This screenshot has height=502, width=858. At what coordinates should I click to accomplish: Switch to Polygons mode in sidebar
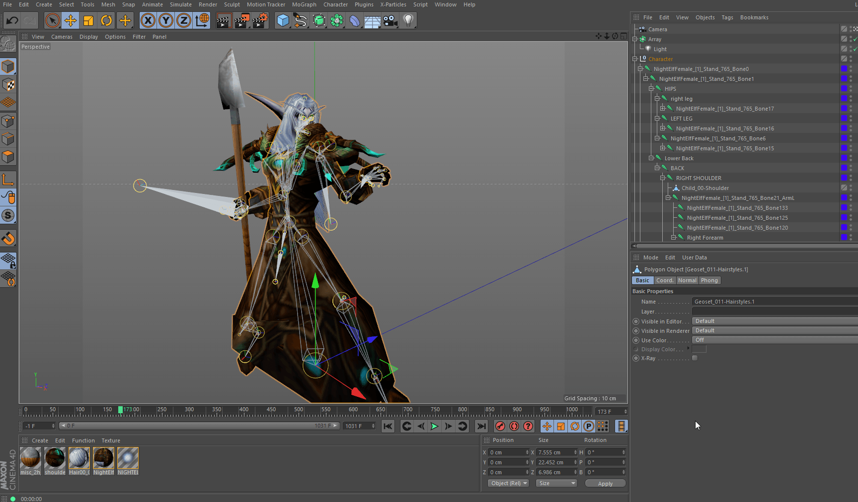pyautogui.click(x=8, y=157)
